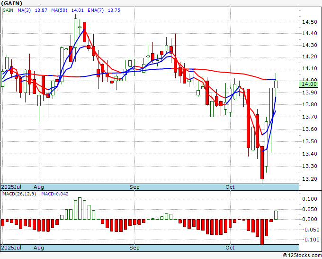Click the MA(50) legend label
322x259 pixels.
coord(59,10)
